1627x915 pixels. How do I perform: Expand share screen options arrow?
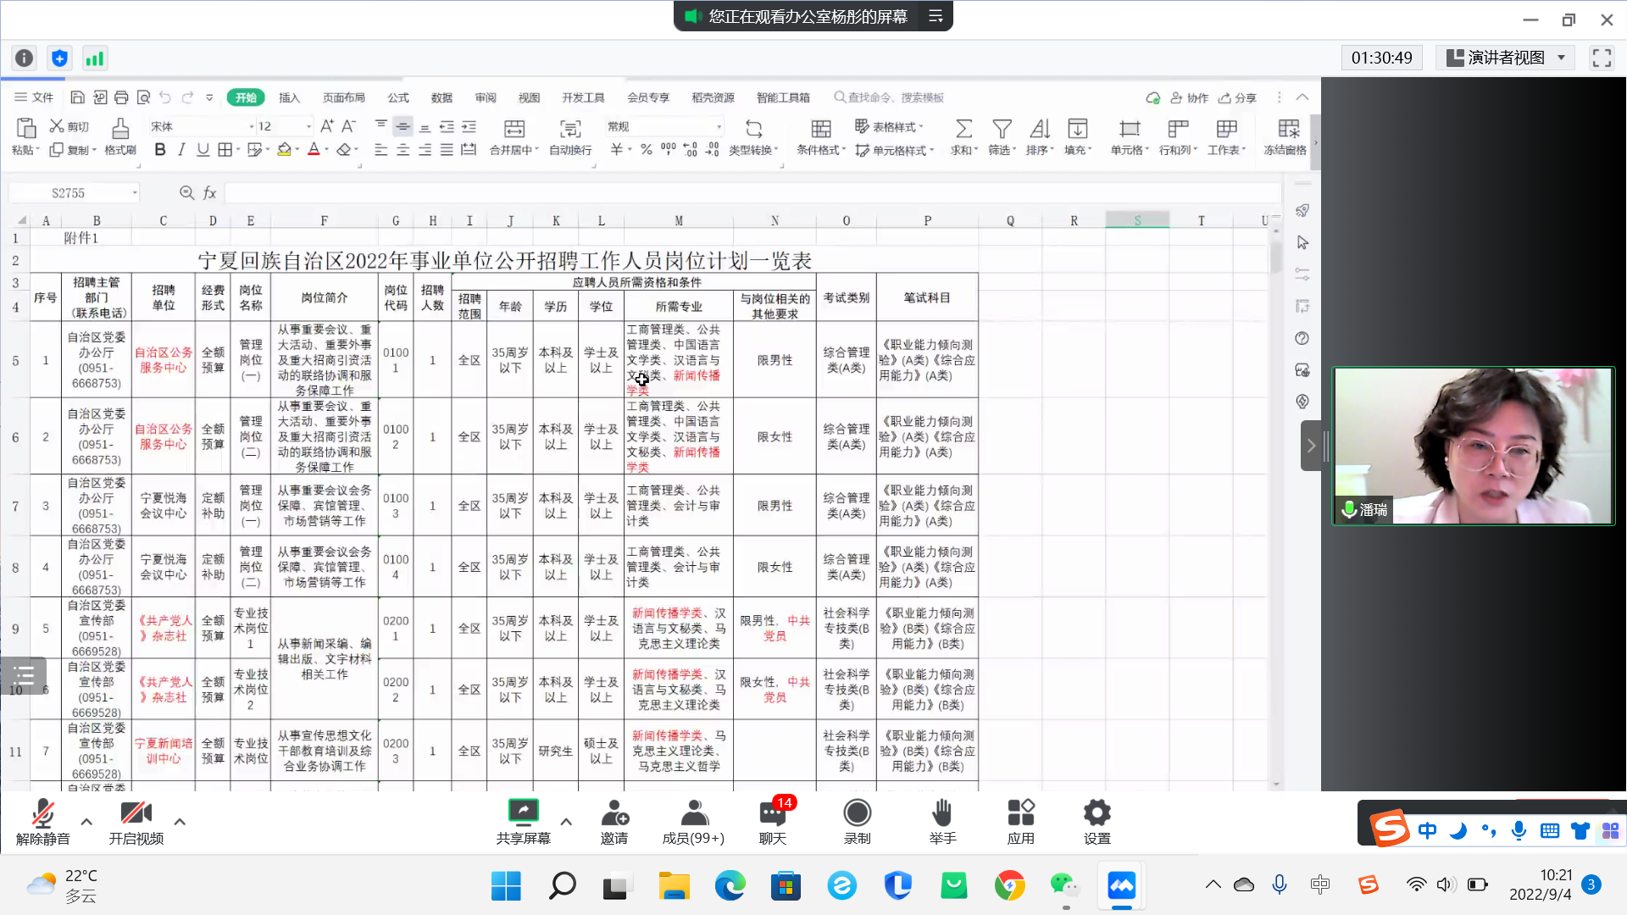coord(566,821)
